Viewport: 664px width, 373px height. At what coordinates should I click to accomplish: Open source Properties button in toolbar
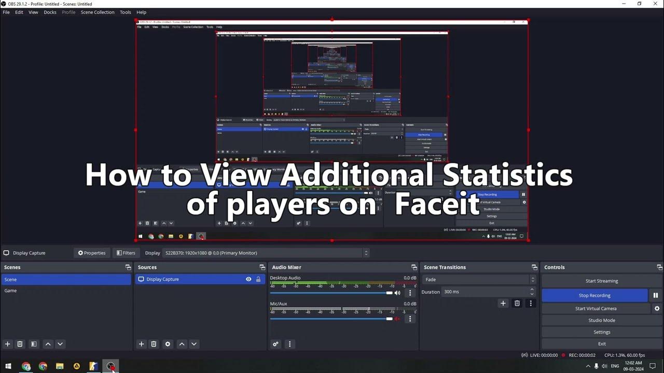[92, 253]
